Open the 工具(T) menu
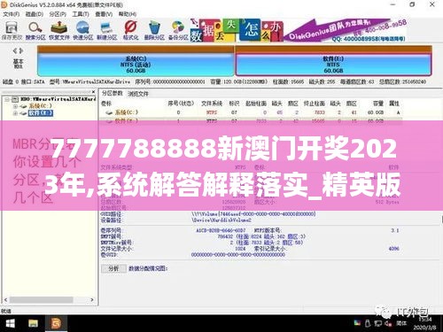Image resolution: width=443 pixels, height=332 pixels. (81, 14)
